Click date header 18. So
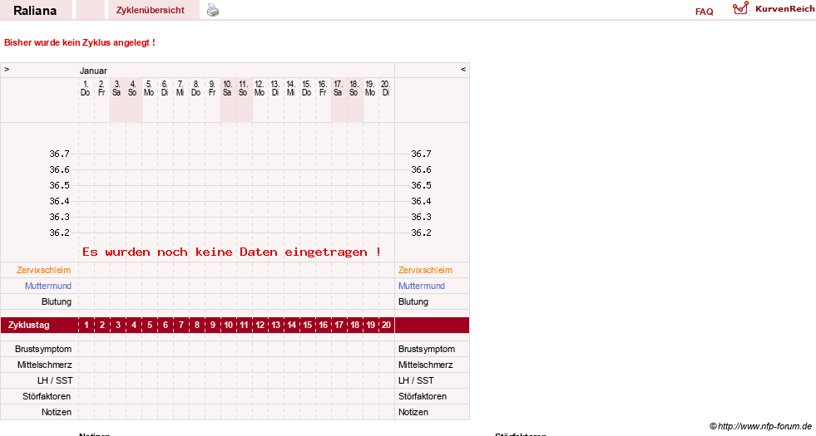This screenshot has height=436, width=816. [354, 88]
